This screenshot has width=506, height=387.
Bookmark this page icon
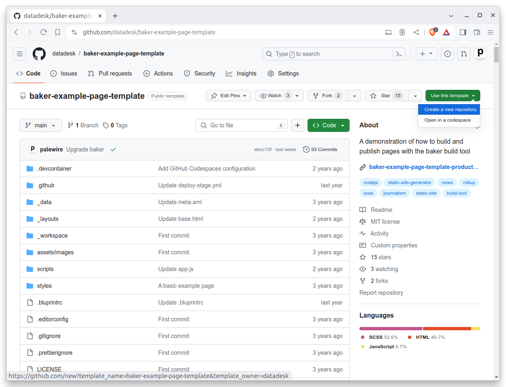click(58, 32)
